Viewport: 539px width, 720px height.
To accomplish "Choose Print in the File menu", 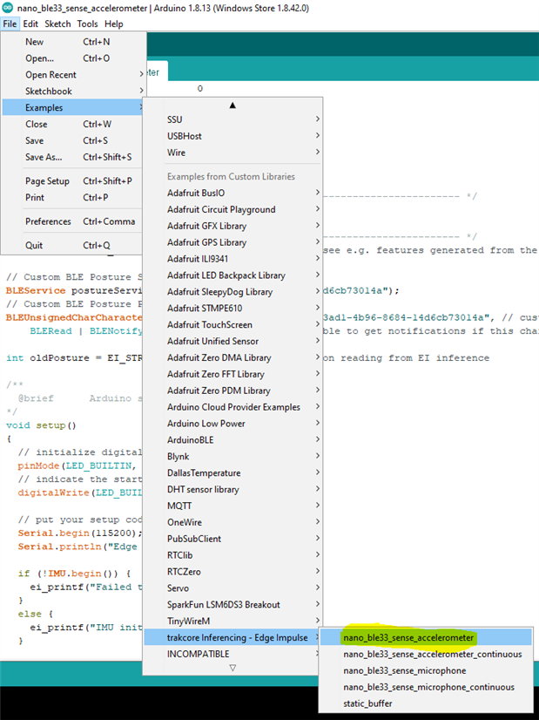I will click(73, 198).
